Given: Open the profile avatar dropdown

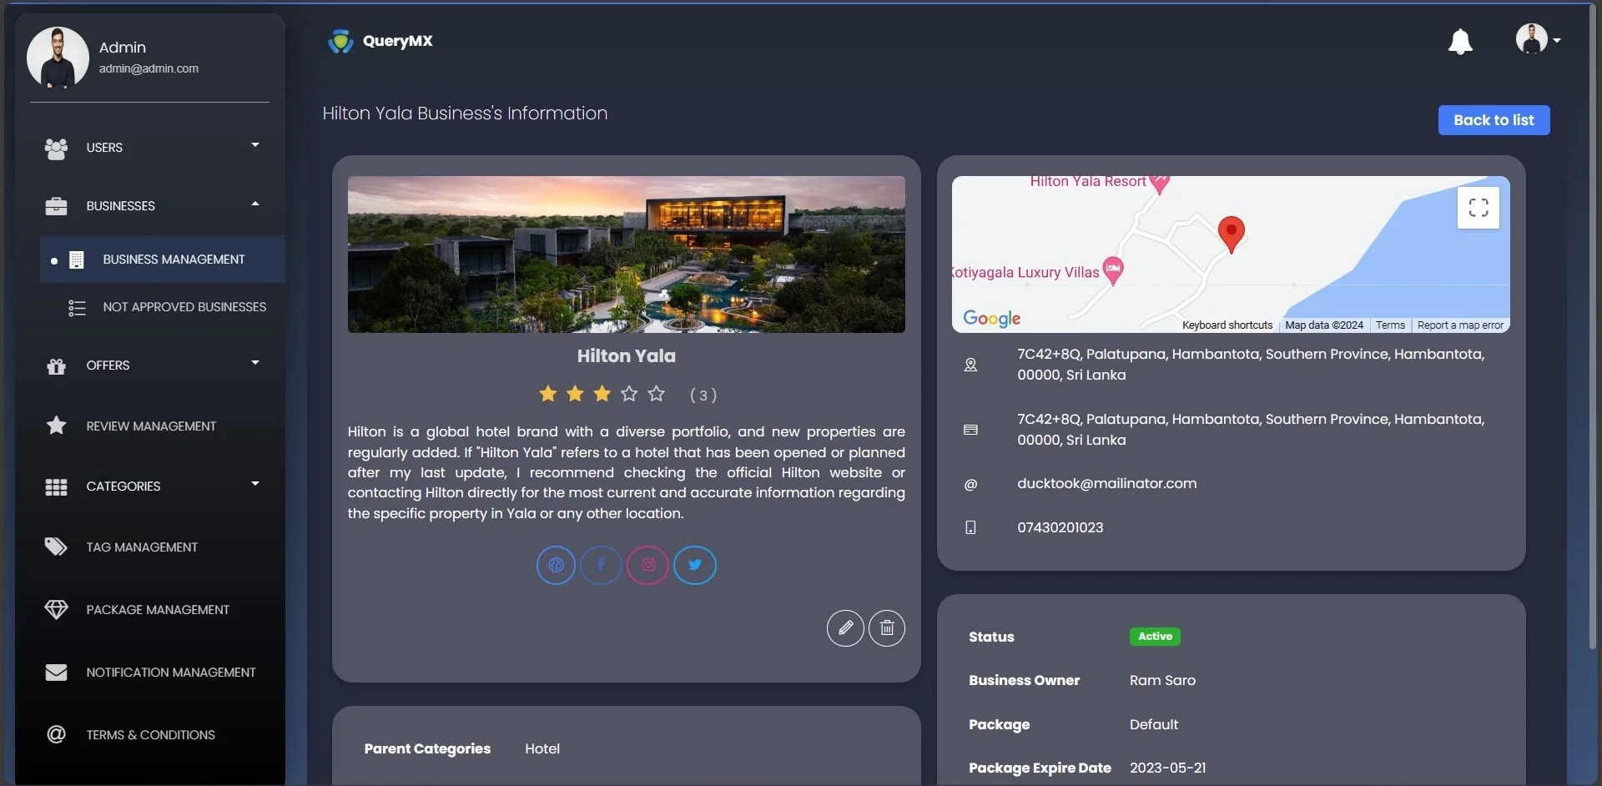Looking at the screenshot, I should click(1537, 39).
